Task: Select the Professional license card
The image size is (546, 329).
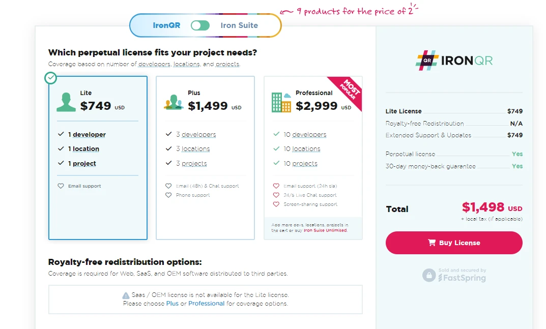Action: pos(313,158)
